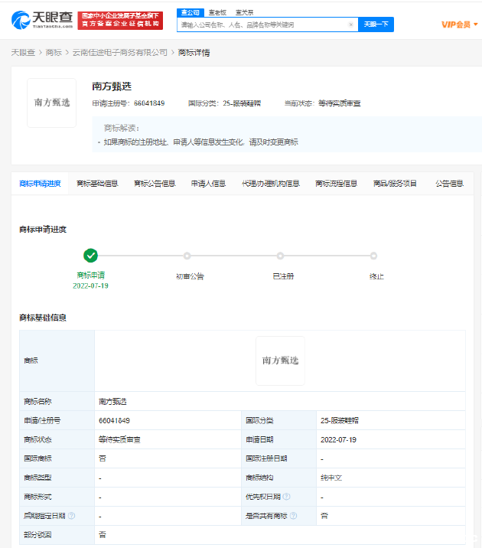Click the 天眼一下 search button
The width and height of the screenshot is (482, 548).
376,24
